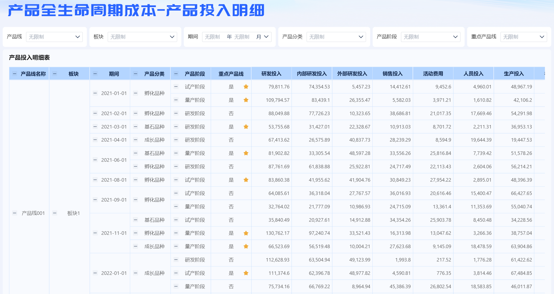Click star icon in row 109,794.57
The width and height of the screenshot is (554, 294).
coord(246,100)
